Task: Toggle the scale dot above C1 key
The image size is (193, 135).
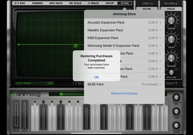Action: pyautogui.click(x=52, y=102)
